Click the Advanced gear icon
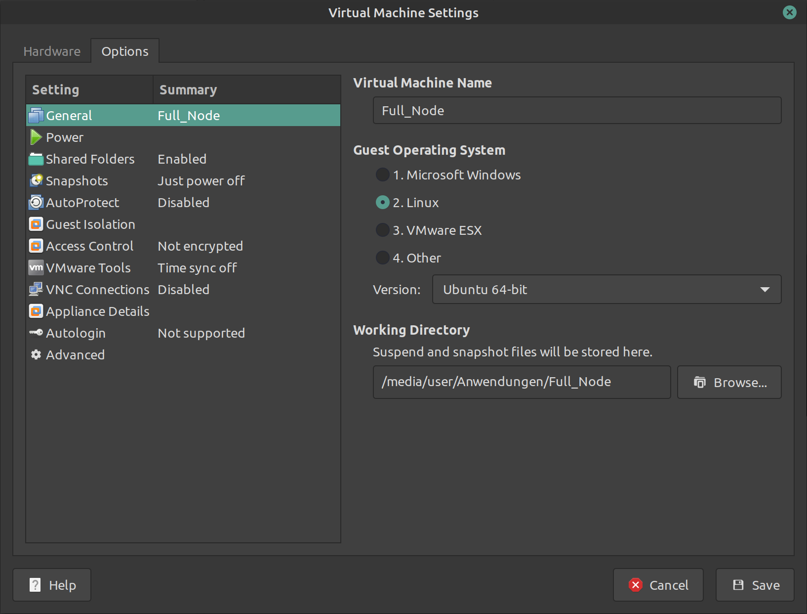The image size is (807, 614). (36, 354)
